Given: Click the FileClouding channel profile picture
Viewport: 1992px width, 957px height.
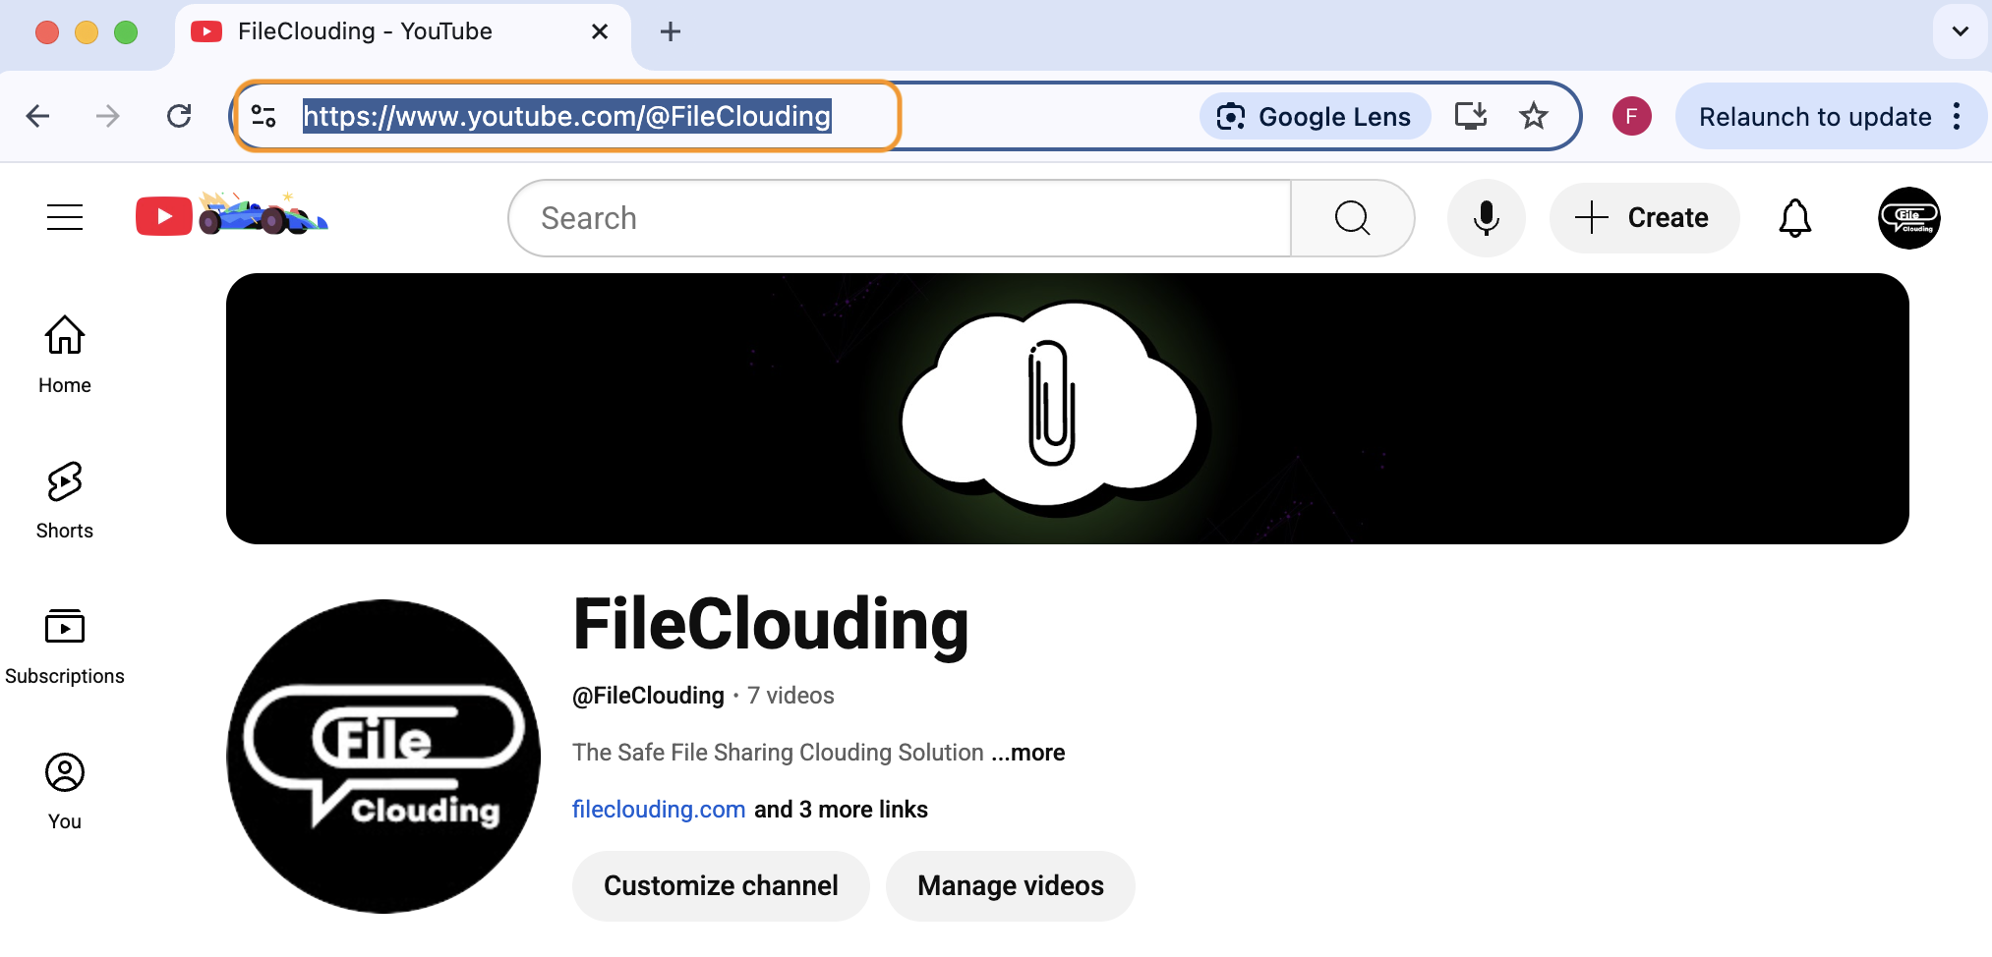Looking at the screenshot, I should click(x=383, y=757).
